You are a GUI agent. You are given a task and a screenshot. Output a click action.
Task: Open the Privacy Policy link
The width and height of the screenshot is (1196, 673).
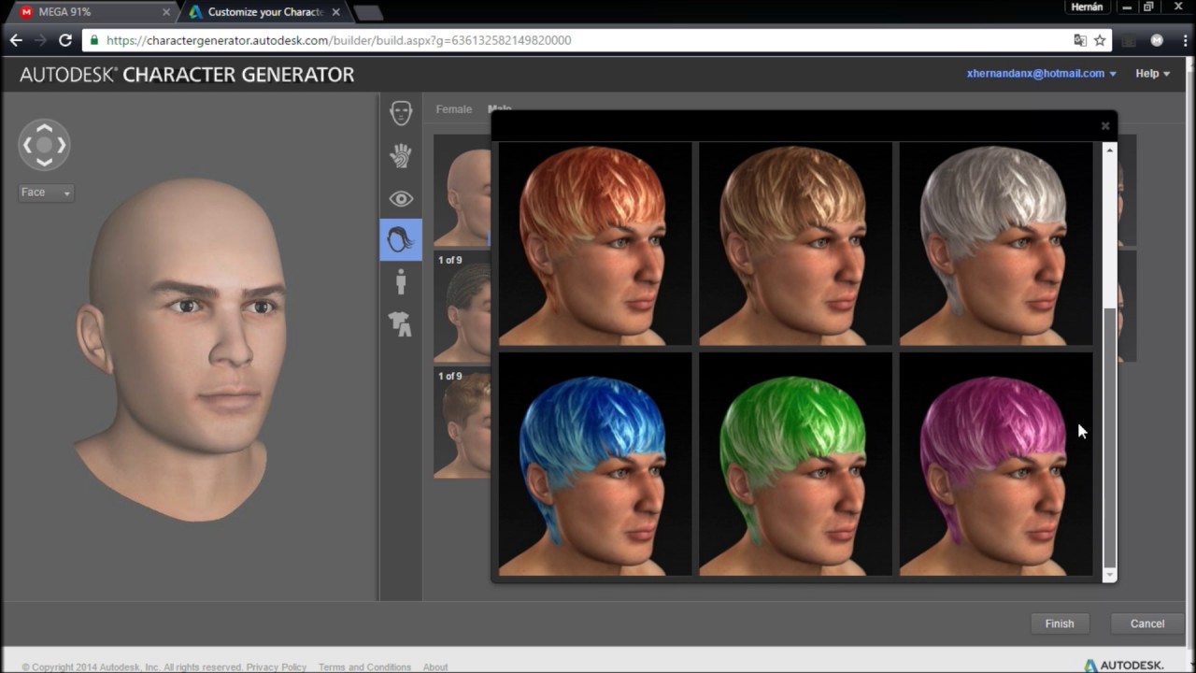point(276,667)
